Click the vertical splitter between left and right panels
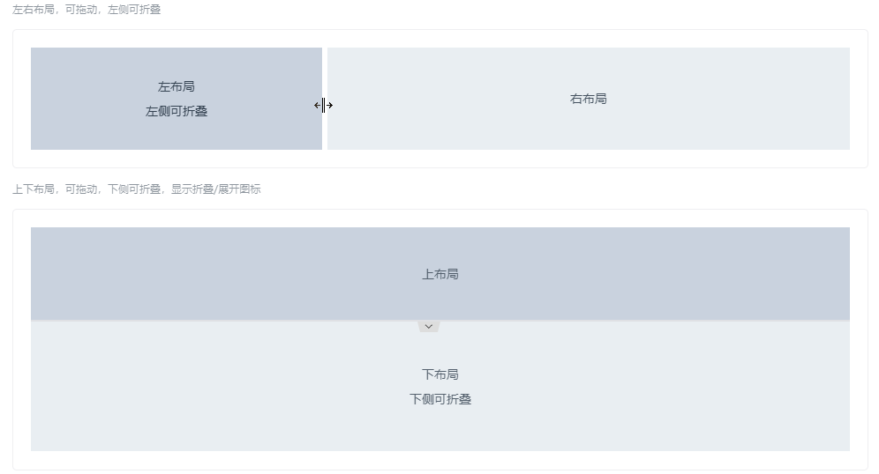Viewport: 879px width, 474px height. [325, 99]
